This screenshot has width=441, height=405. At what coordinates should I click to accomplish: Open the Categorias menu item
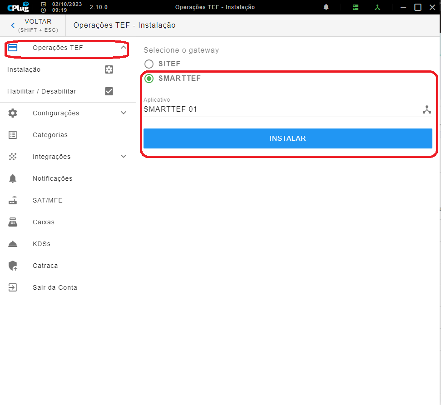pos(68,135)
